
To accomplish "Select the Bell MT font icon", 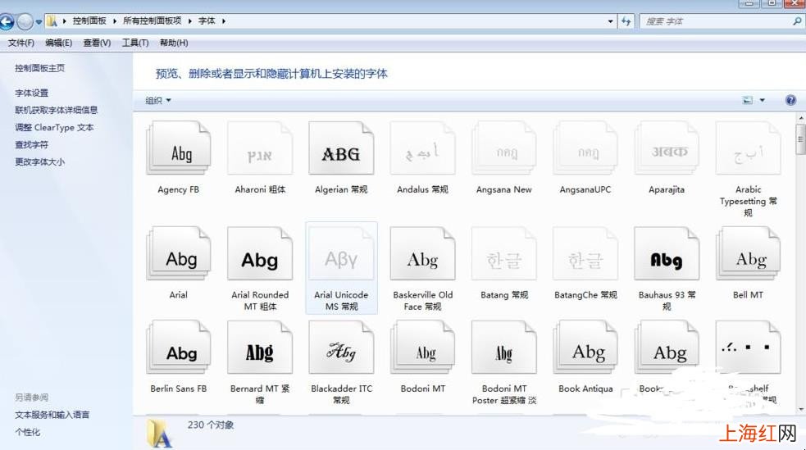I will pyautogui.click(x=748, y=254).
